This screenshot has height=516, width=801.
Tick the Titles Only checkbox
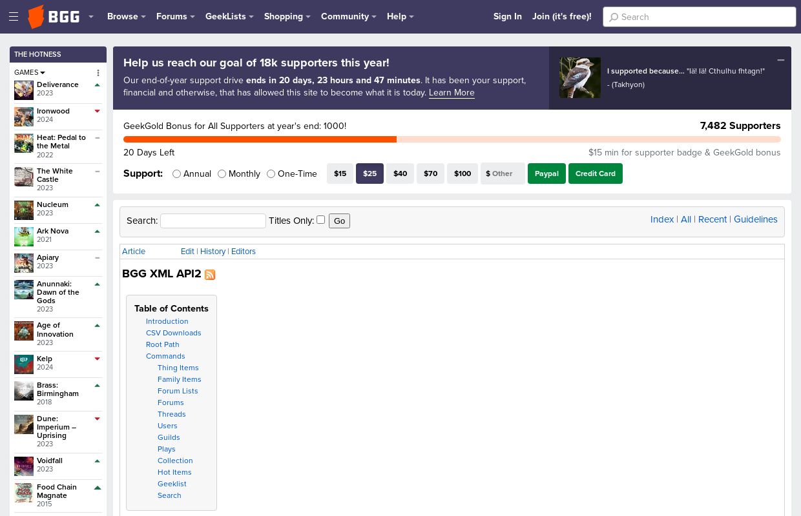[320, 220]
